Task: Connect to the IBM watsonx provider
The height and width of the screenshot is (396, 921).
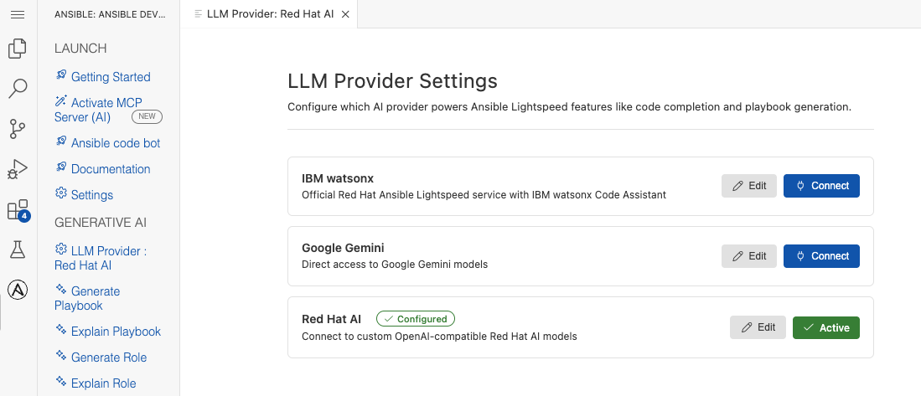Action: 821,186
